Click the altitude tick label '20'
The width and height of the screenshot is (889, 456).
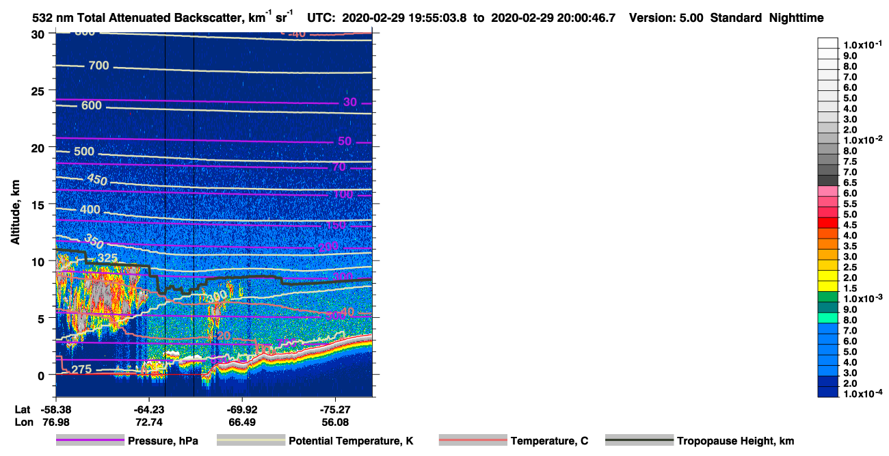(x=39, y=148)
